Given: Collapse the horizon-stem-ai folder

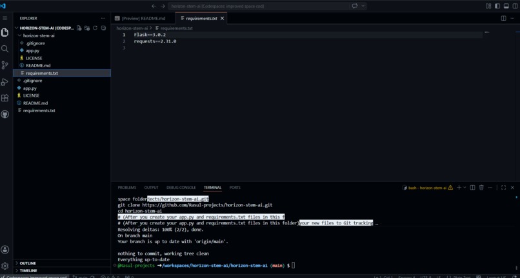Looking at the screenshot, I should pos(39,35).
